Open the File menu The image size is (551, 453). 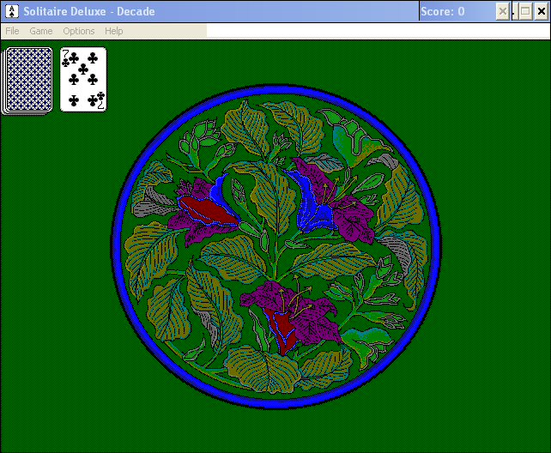point(12,31)
